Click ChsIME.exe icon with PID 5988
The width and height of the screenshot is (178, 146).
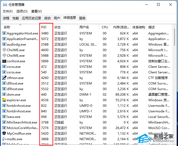[x=4, y=56]
